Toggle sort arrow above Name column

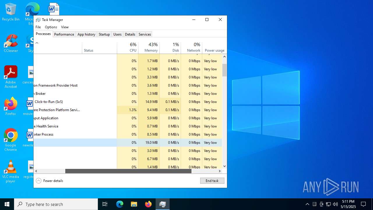click(x=37, y=43)
